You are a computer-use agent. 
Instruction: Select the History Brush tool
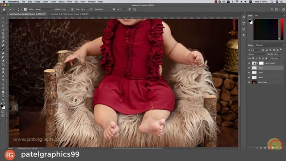(x=3, y=57)
